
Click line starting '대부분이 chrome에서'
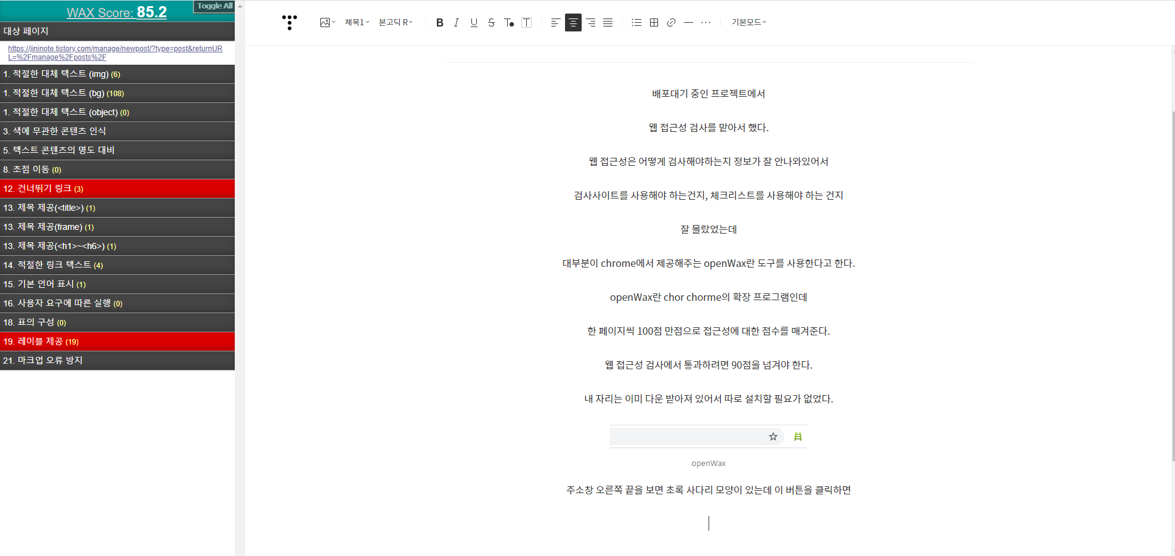tap(709, 263)
